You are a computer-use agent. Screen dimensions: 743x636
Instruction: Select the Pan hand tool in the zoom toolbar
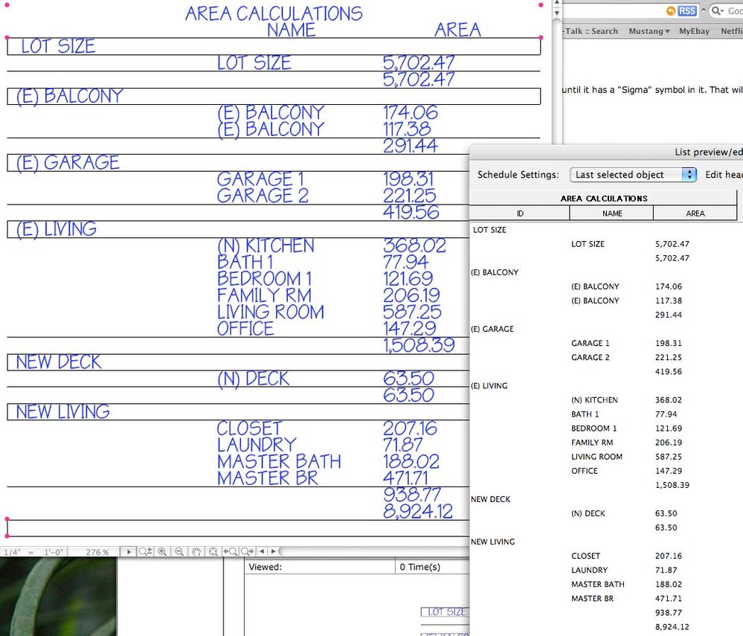[x=196, y=551]
